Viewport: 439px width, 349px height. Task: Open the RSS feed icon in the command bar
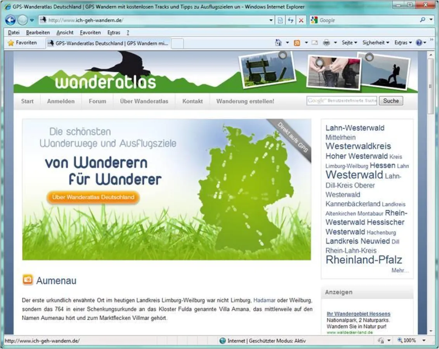(297, 43)
